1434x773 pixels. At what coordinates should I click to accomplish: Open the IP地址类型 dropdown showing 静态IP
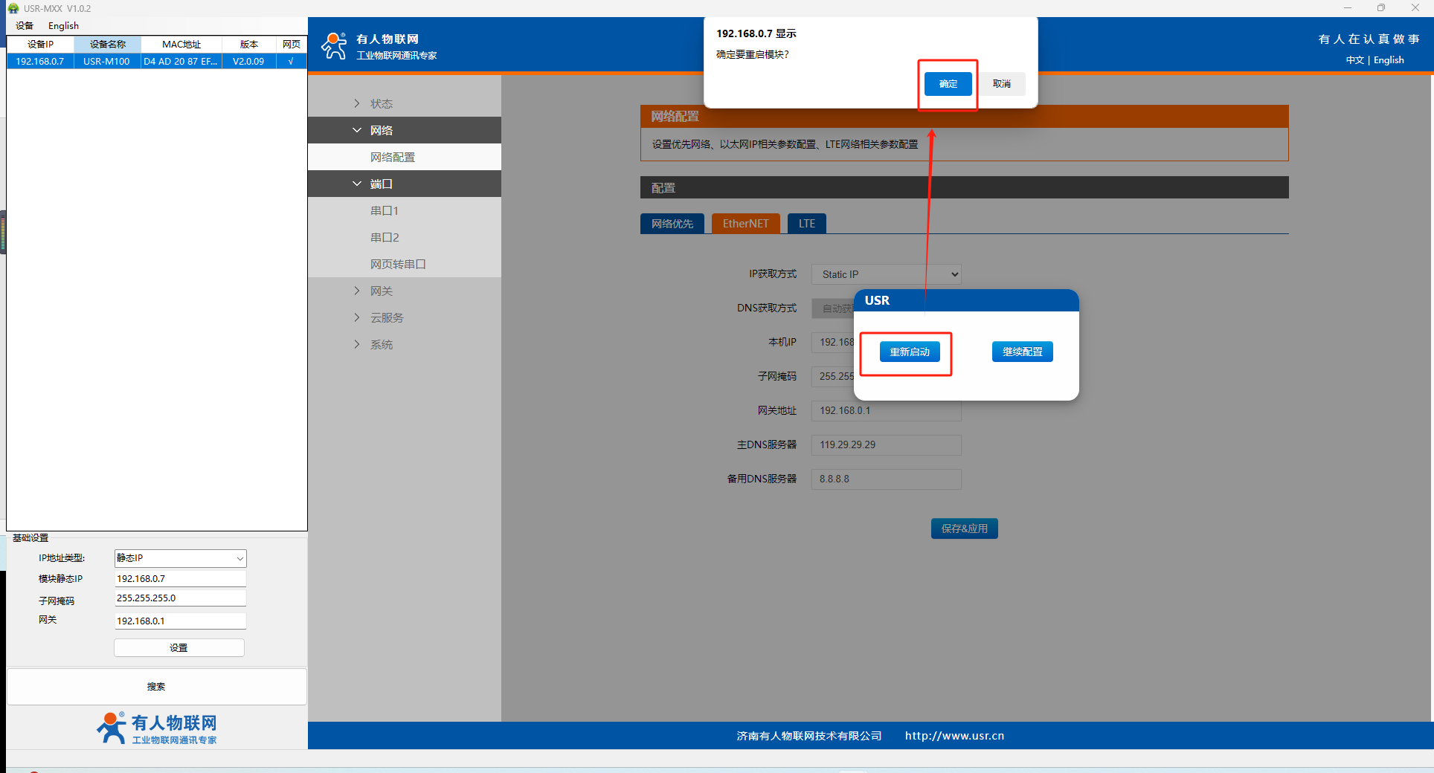pyautogui.click(x=180, y=558)
